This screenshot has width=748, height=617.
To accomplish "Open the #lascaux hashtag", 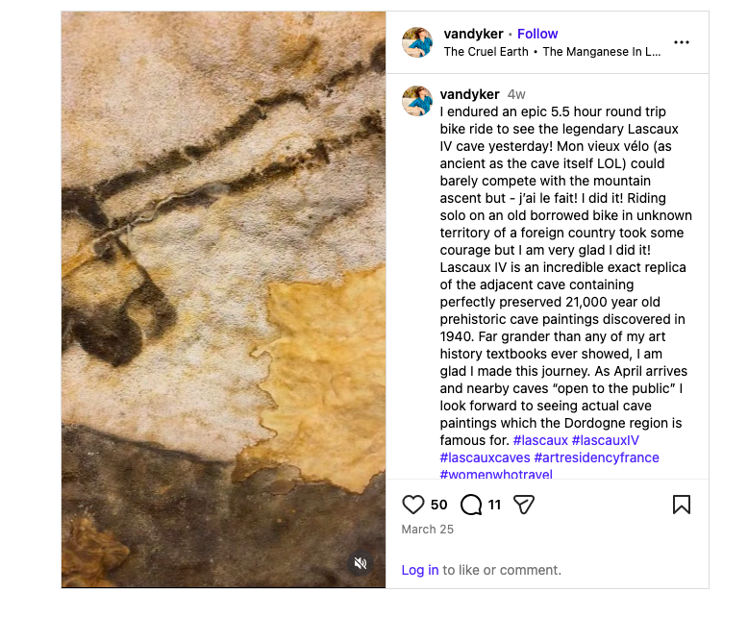I will point(540,440).
